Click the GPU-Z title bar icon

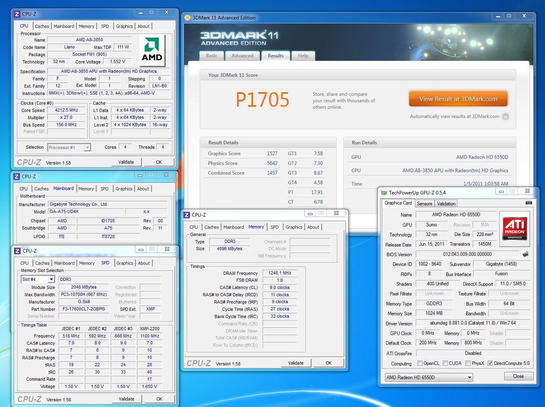tap(384, 193)
